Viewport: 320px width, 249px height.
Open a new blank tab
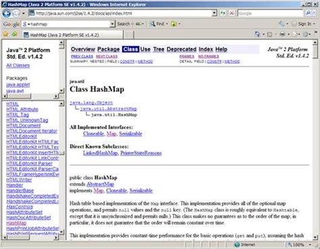(128, 35)
